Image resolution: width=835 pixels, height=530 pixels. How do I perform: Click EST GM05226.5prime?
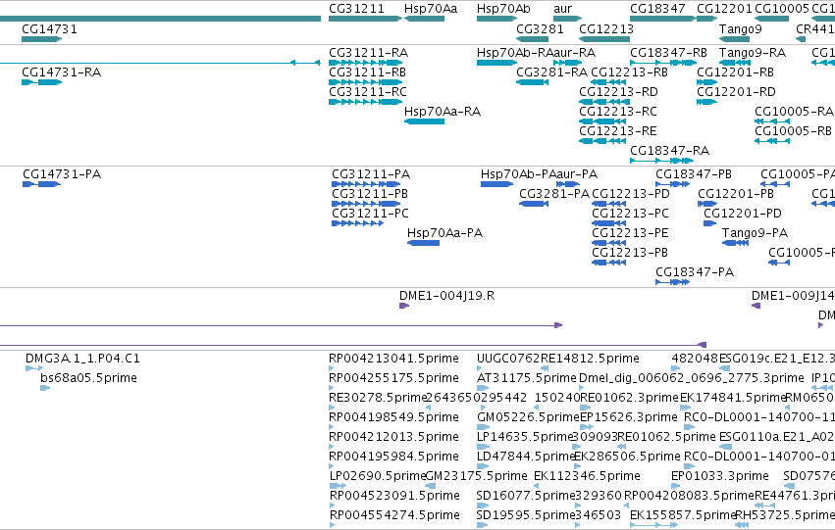(x=484, y=427)
